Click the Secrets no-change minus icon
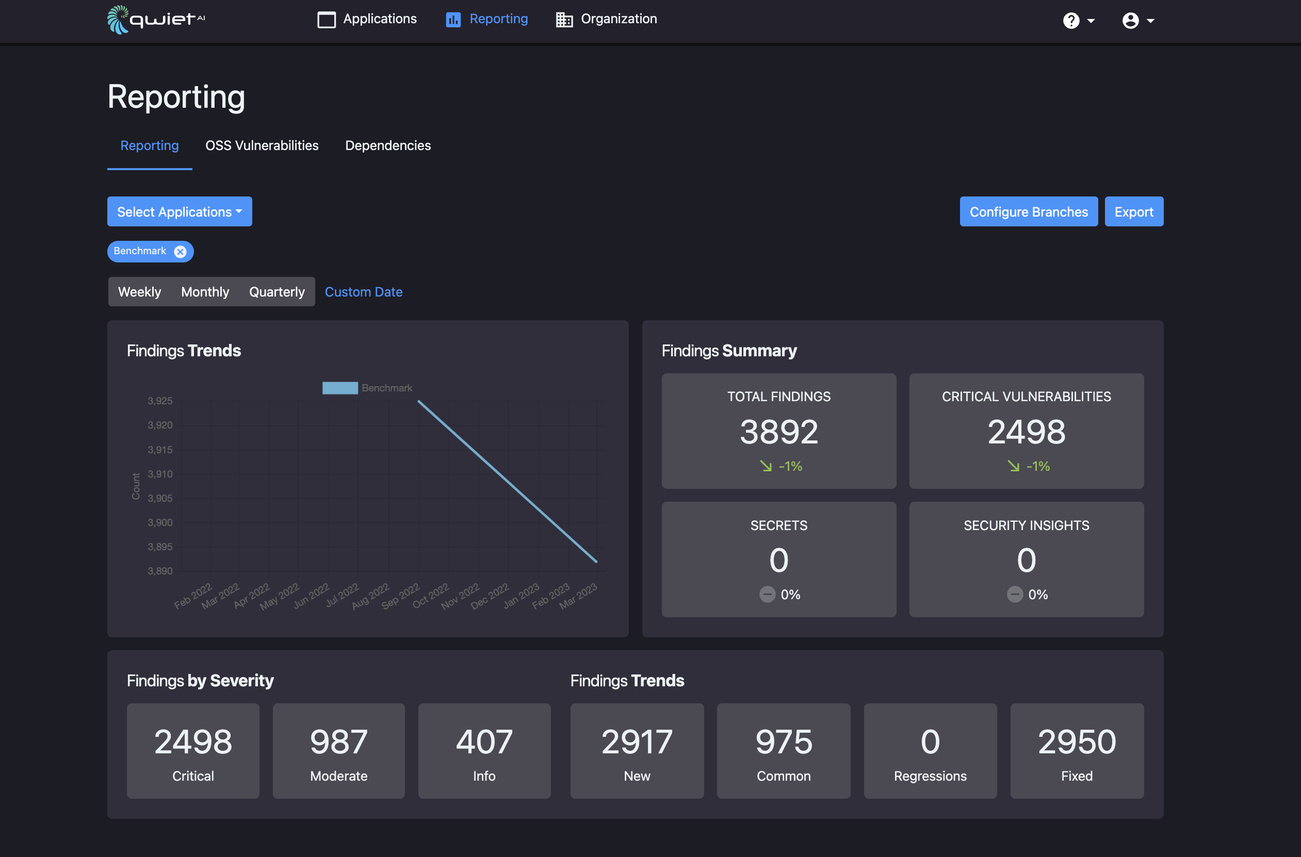 coord(767,594)
